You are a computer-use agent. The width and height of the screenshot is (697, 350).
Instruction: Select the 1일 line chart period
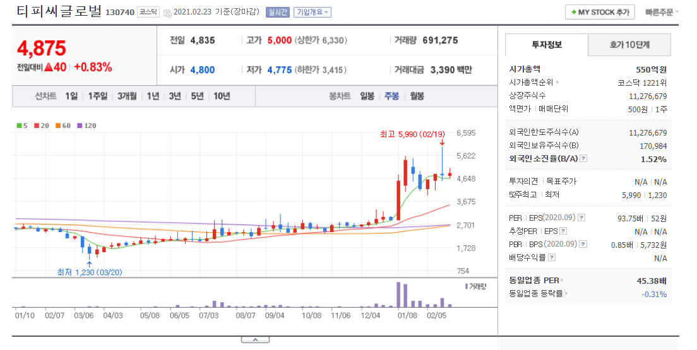(71, 96)
